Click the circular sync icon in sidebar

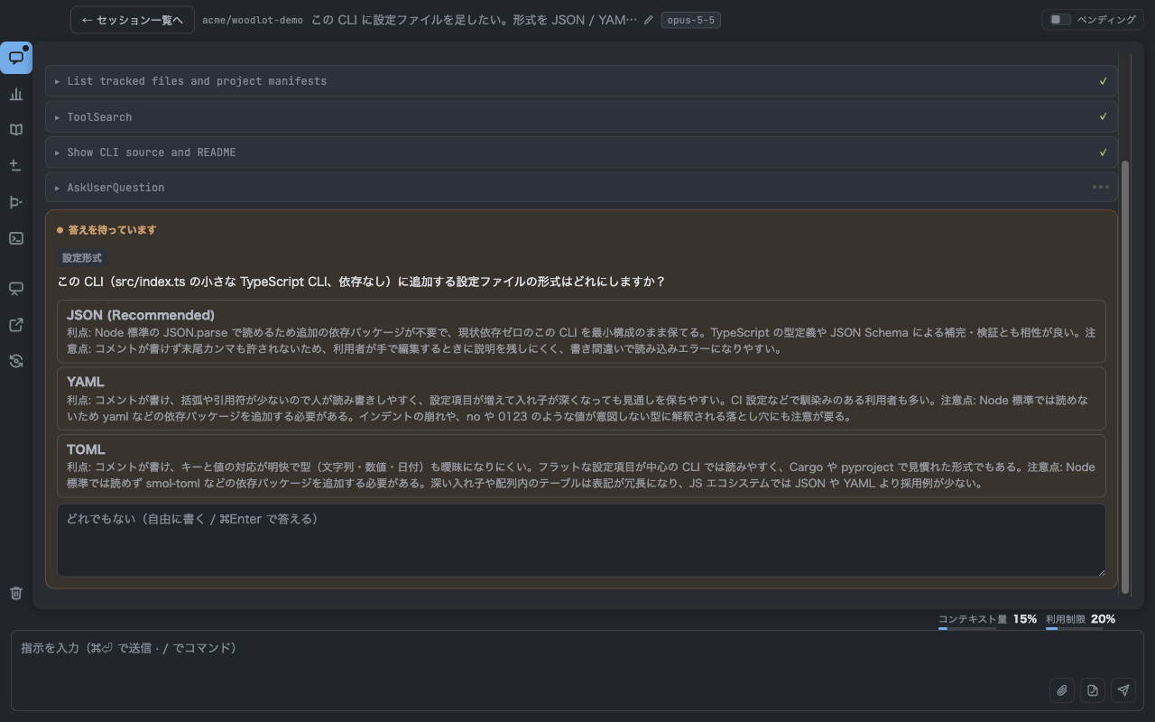pos(16,361)
